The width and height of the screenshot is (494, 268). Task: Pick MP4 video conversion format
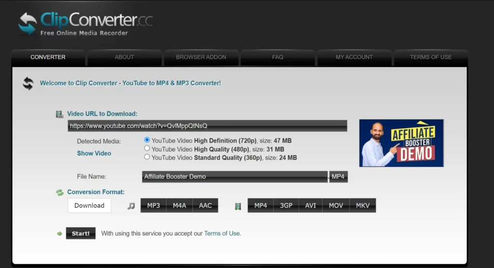(261, 205)
